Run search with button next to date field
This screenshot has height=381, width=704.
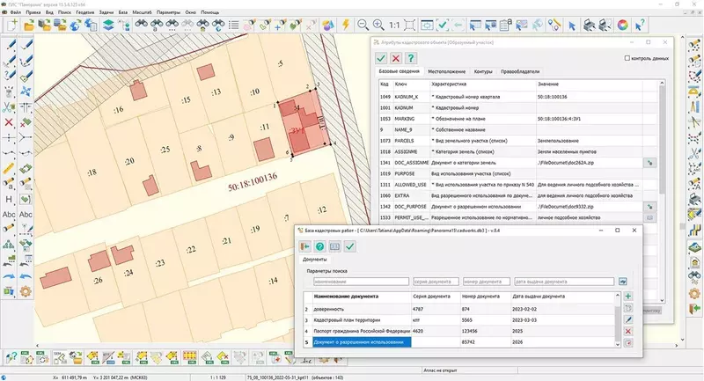coord(623,282)
